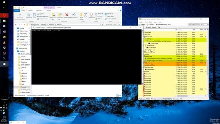Image resolution: width=220 pixels, height=124 pixels.
Task: Click ApiHook in the address breadcrumb
Action: [52, 24]
